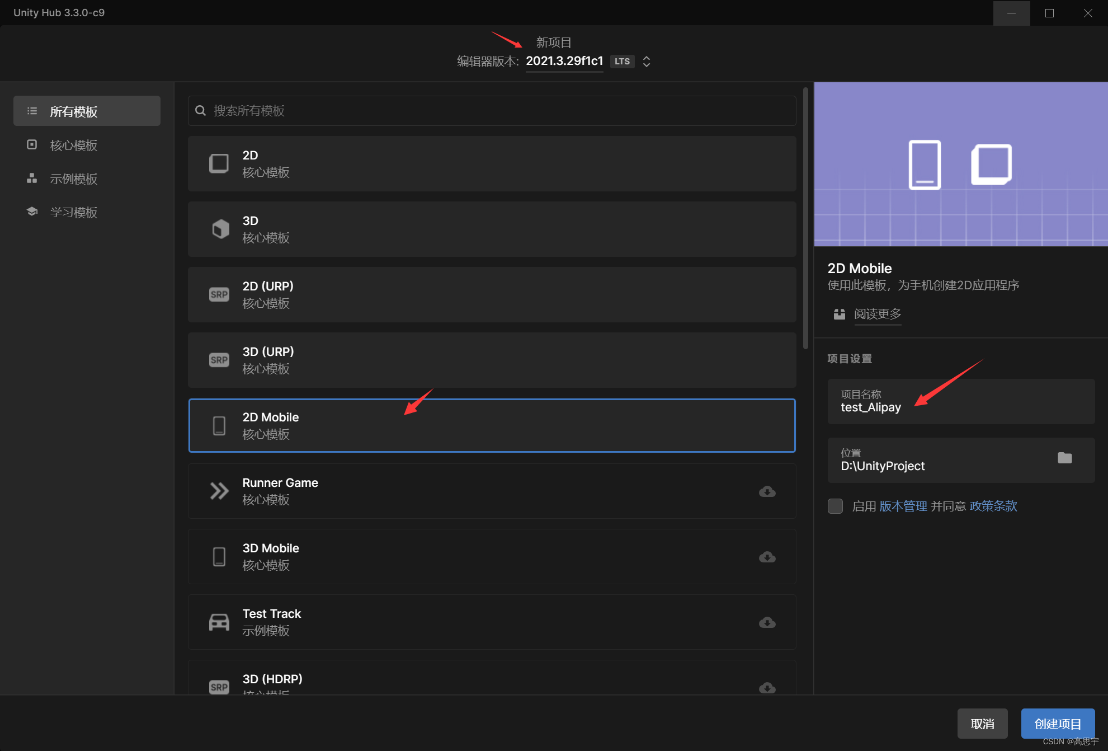Choose the 3D Mobile template row
The image size is (1108, 751).
point(492,556)
